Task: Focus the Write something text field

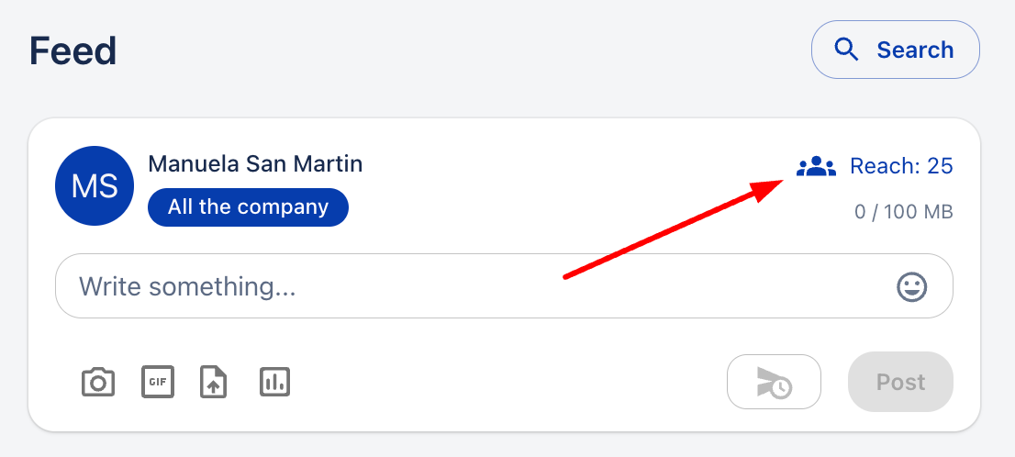Action: [x=504, y=286]
